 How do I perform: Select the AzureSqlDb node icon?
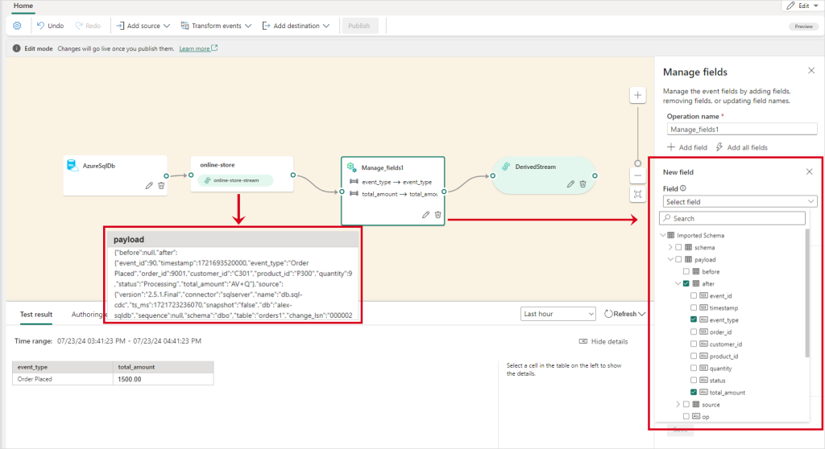click(72, 166)
